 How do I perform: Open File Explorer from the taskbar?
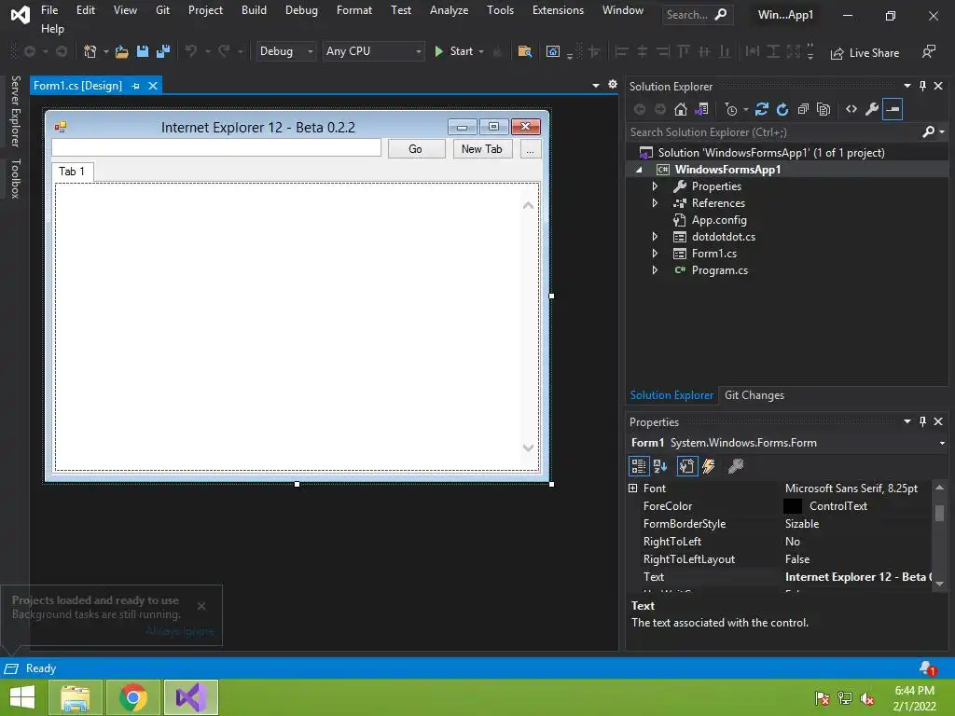75,697
